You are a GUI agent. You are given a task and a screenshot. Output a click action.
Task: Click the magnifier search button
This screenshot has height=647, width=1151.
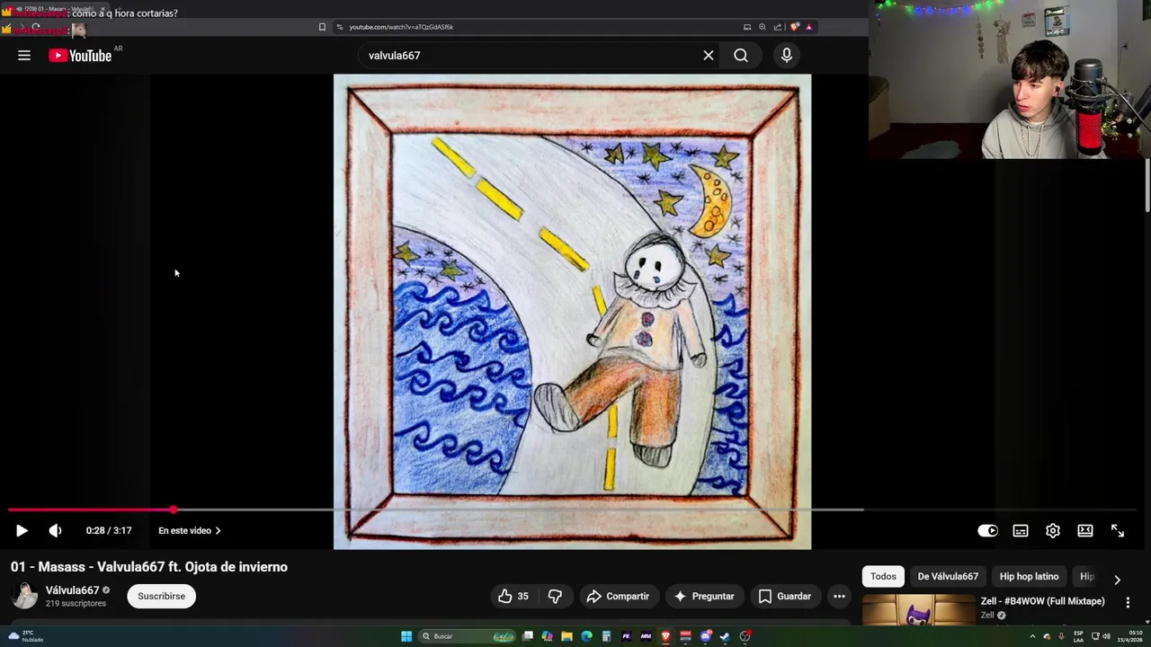[741, 56]
